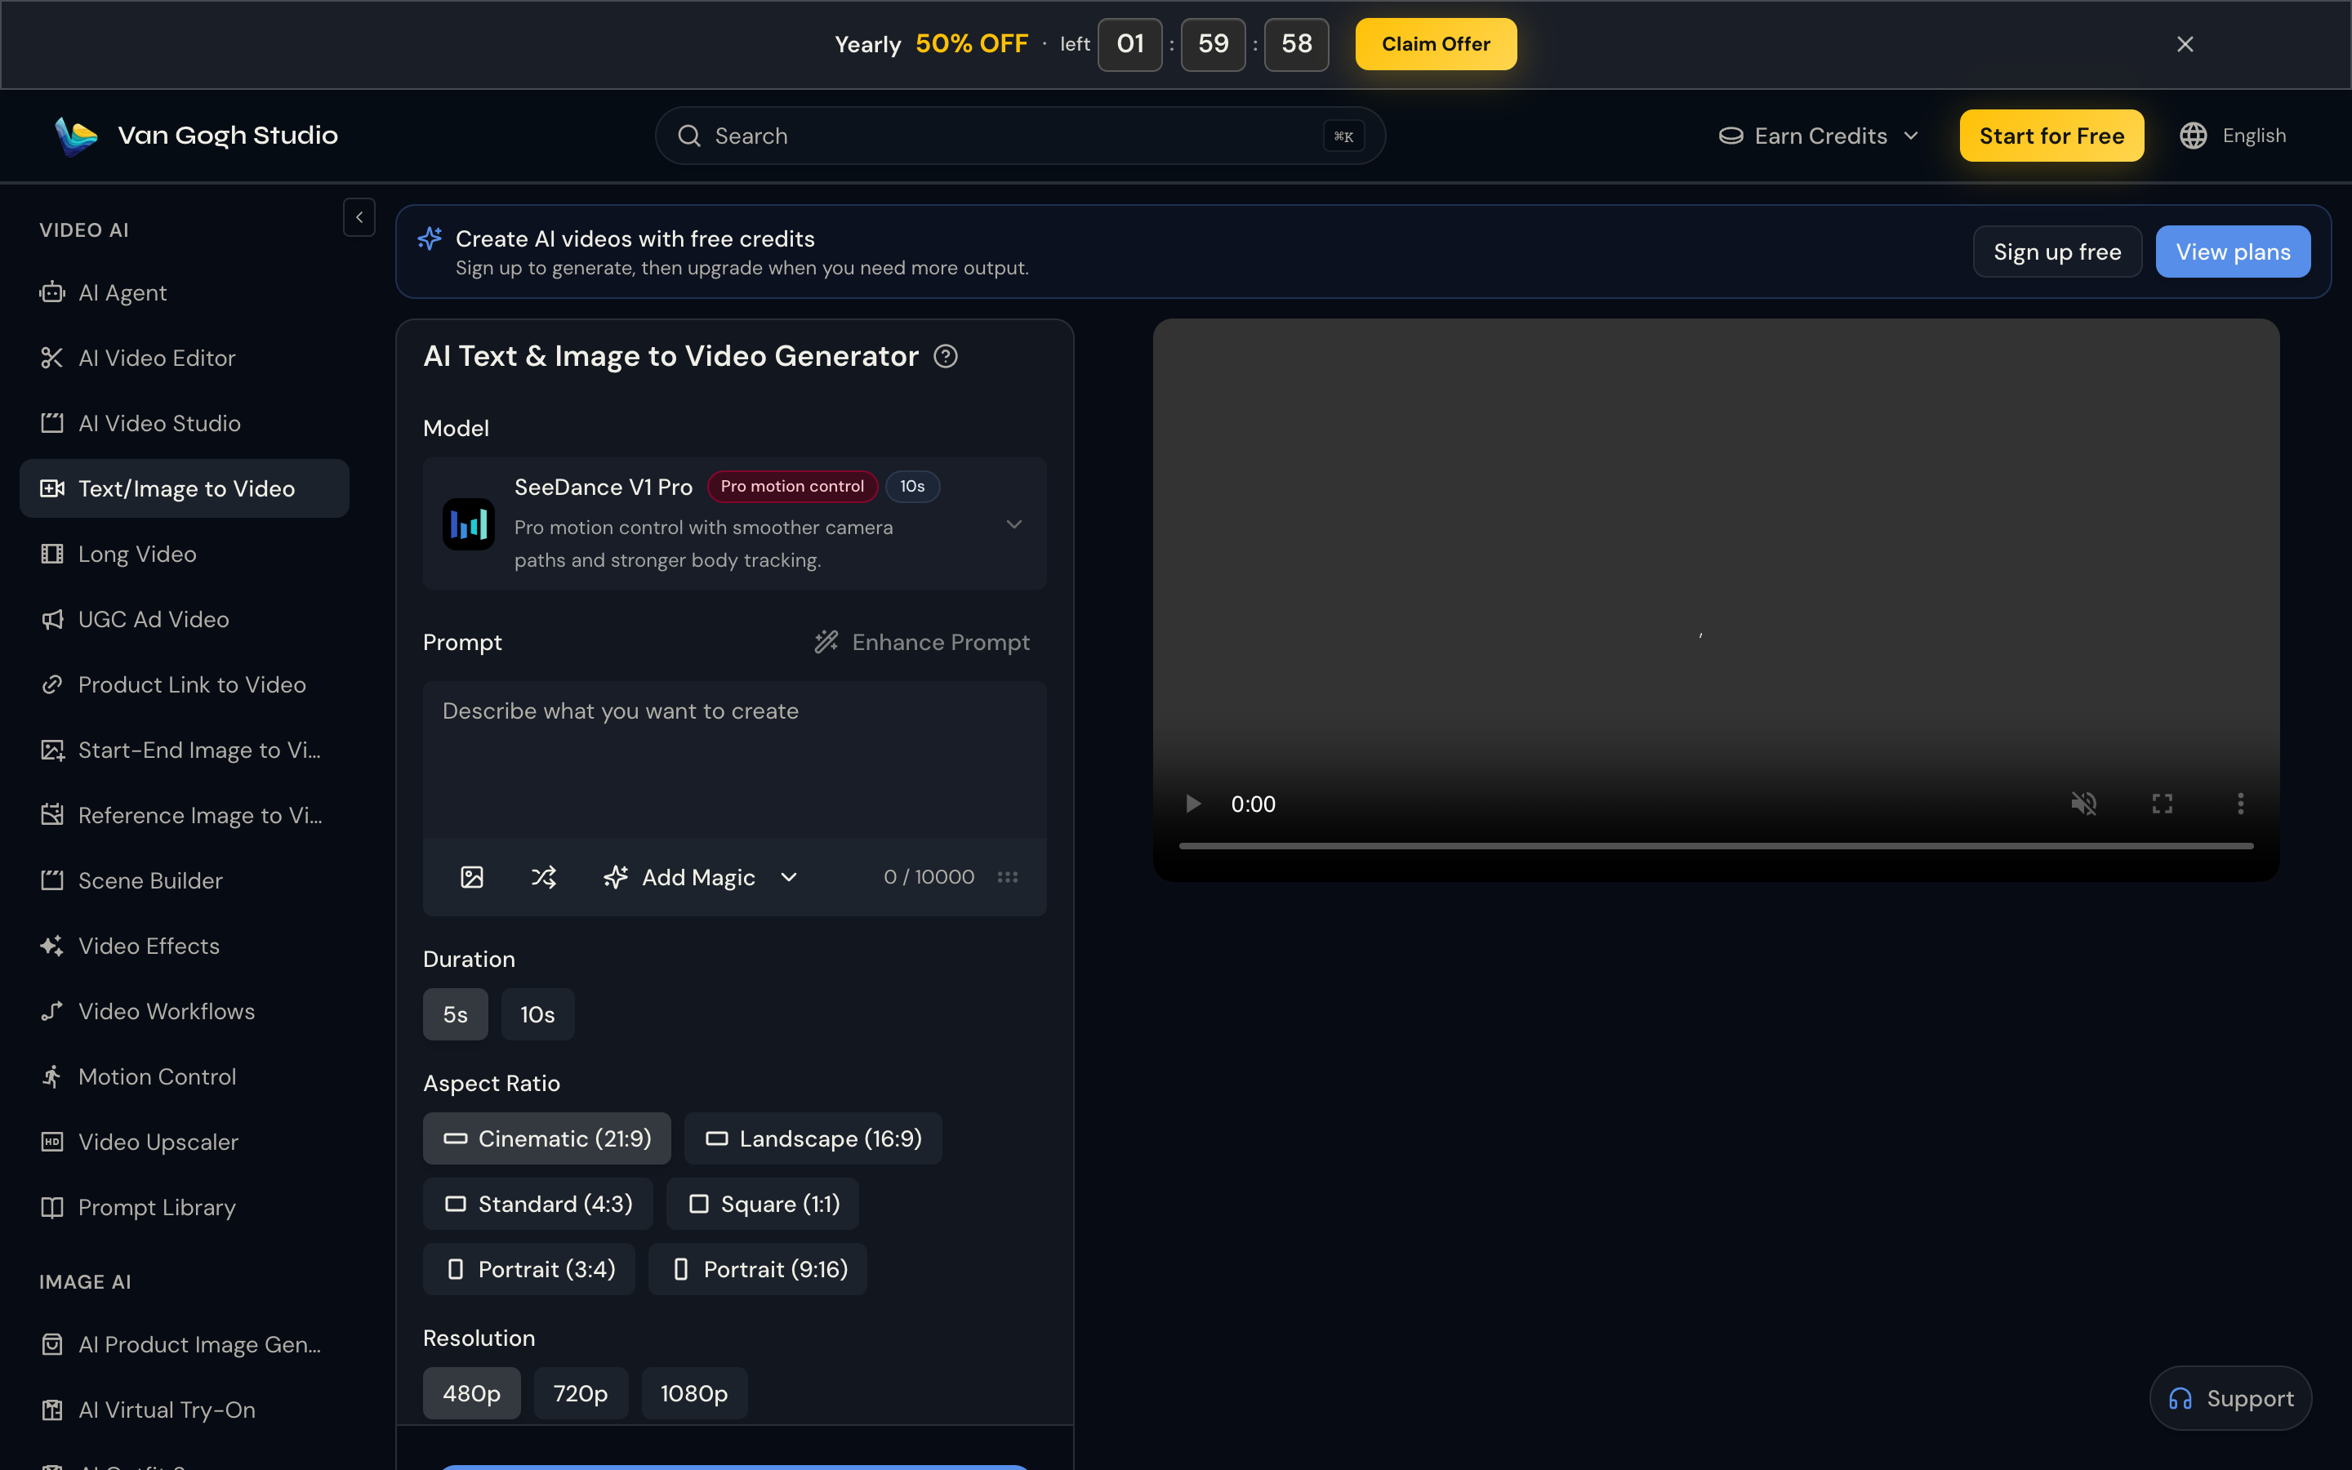This screenshot has height=1470, width=2352.
Task: Go to Long Video in sidebar
Action: click(x=185, y=555)
